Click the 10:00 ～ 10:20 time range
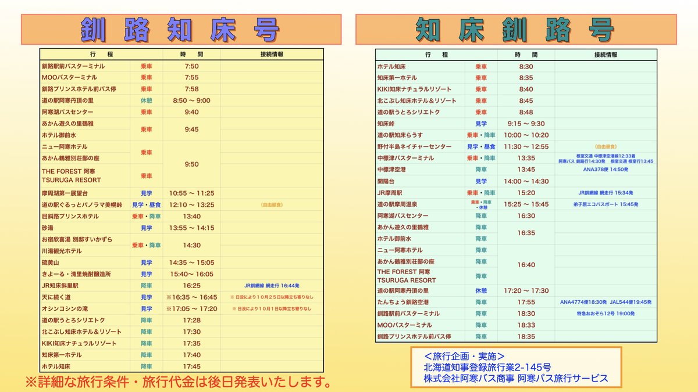The width and height of the screenshot is (698, 392). pyautogui.click(x=526, y=135)
